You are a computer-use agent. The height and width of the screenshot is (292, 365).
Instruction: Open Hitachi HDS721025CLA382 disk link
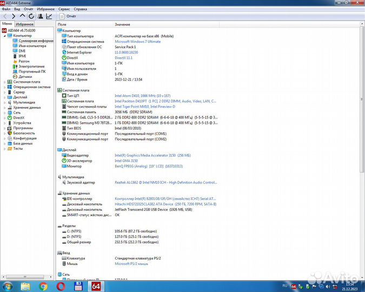(x=165, y=204)
